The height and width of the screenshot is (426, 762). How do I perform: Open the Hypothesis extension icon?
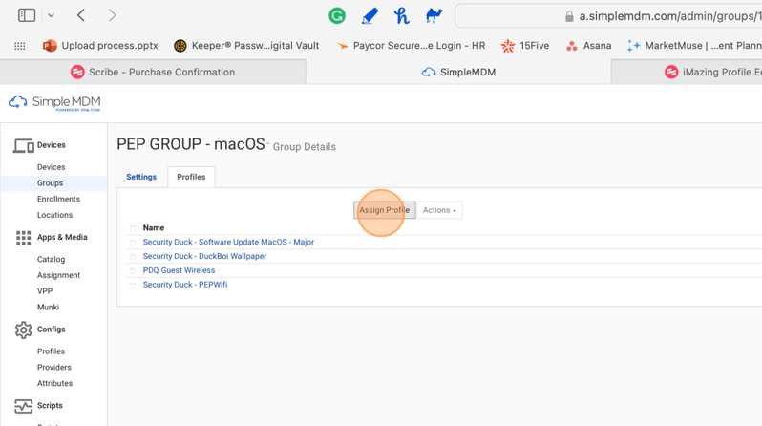[x=401, y=15]
